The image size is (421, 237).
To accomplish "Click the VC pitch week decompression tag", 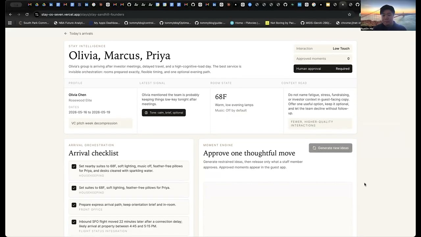I will click(x=101, y=123).
